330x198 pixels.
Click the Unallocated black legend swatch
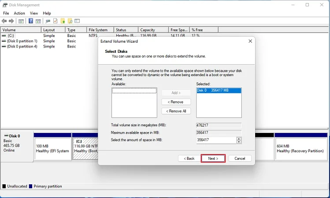point(4,186)
